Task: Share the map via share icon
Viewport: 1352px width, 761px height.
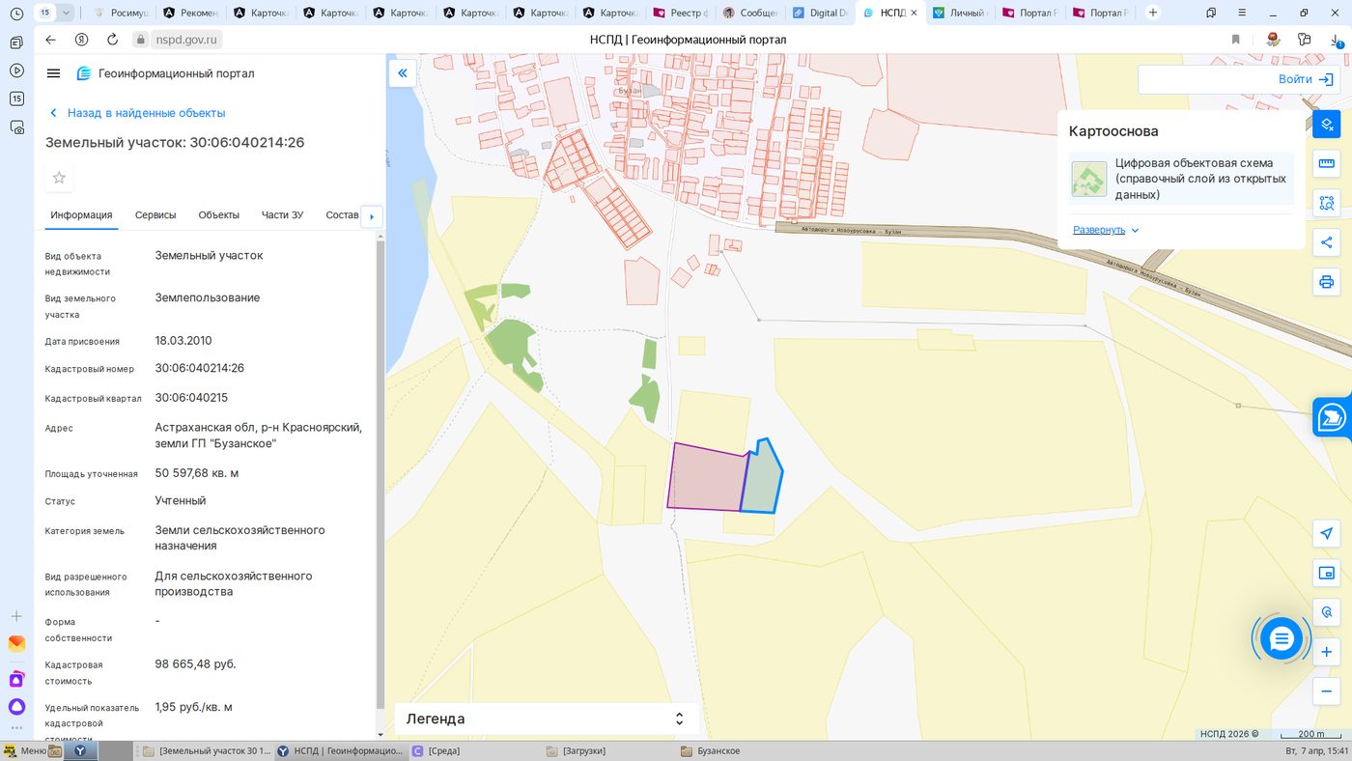Action: (x=1327, y=242)
